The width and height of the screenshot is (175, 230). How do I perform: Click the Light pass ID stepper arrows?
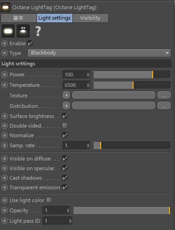[70, 221]
